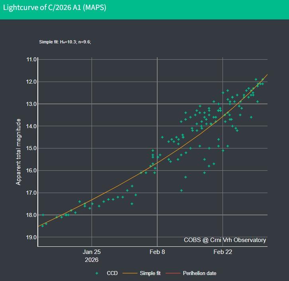The image size is (289, 281).
Task: Click the 'Apparent total magnitude' axis title
Action: click(x=18, y=152)
